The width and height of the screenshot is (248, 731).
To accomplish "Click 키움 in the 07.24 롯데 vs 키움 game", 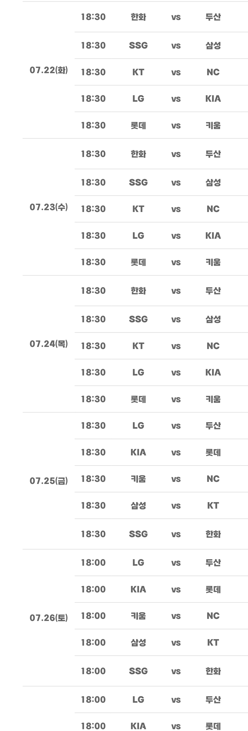I will click(213, 399).
